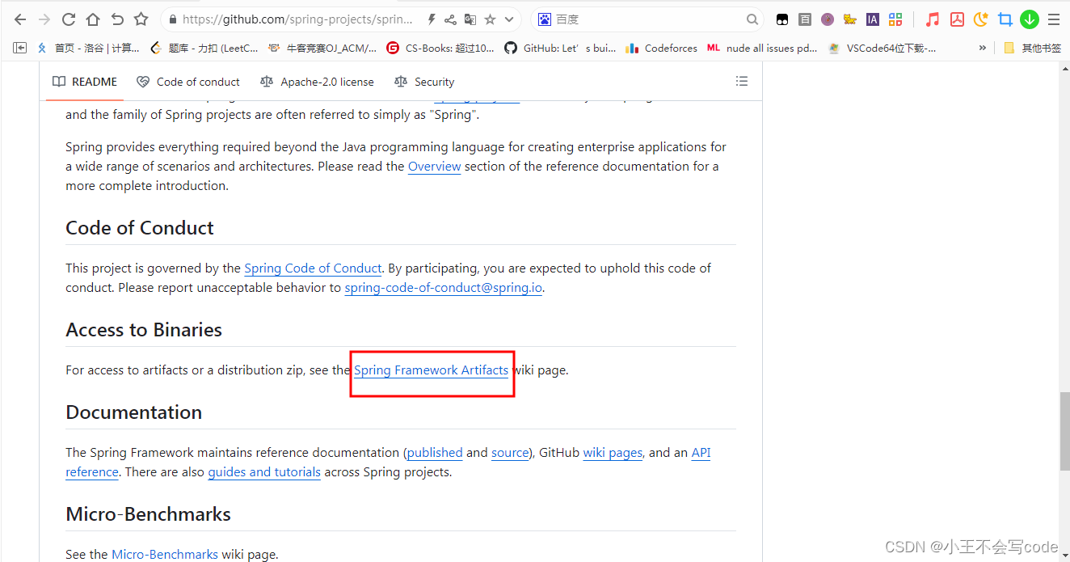Click the spring-code-of-conduct@spring.io email link

[x=443, y=288]
